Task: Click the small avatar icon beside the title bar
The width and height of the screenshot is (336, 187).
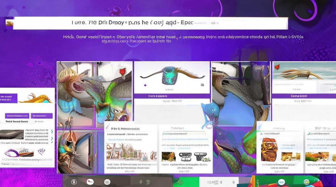Action: (x=9, y=23)
